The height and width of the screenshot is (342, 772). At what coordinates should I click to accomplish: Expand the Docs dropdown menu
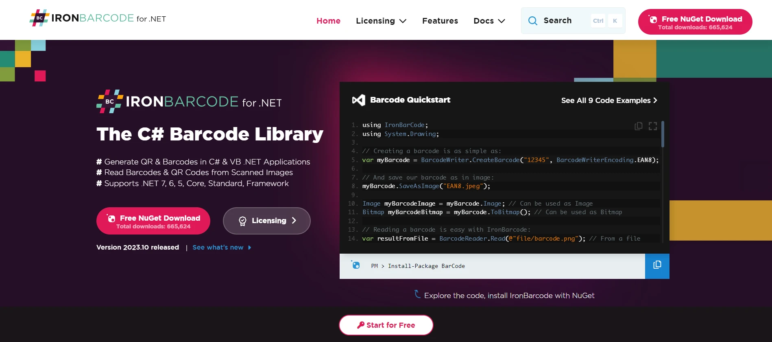[x=489, y=21]
